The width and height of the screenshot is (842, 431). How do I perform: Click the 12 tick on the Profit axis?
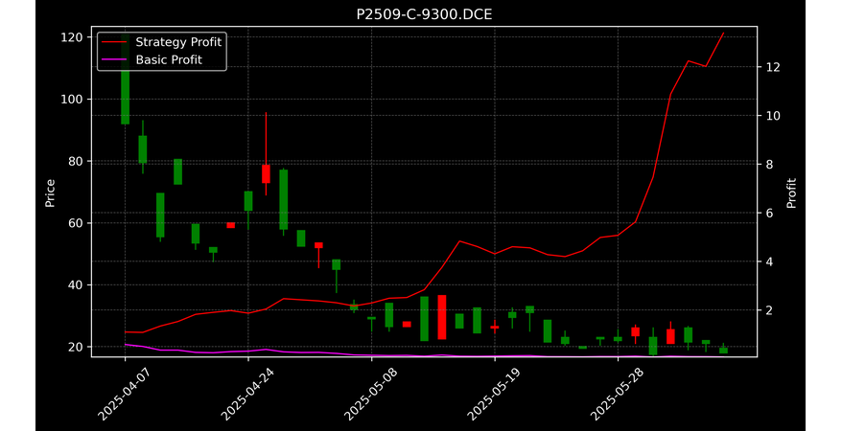click(x=773, y=67)
